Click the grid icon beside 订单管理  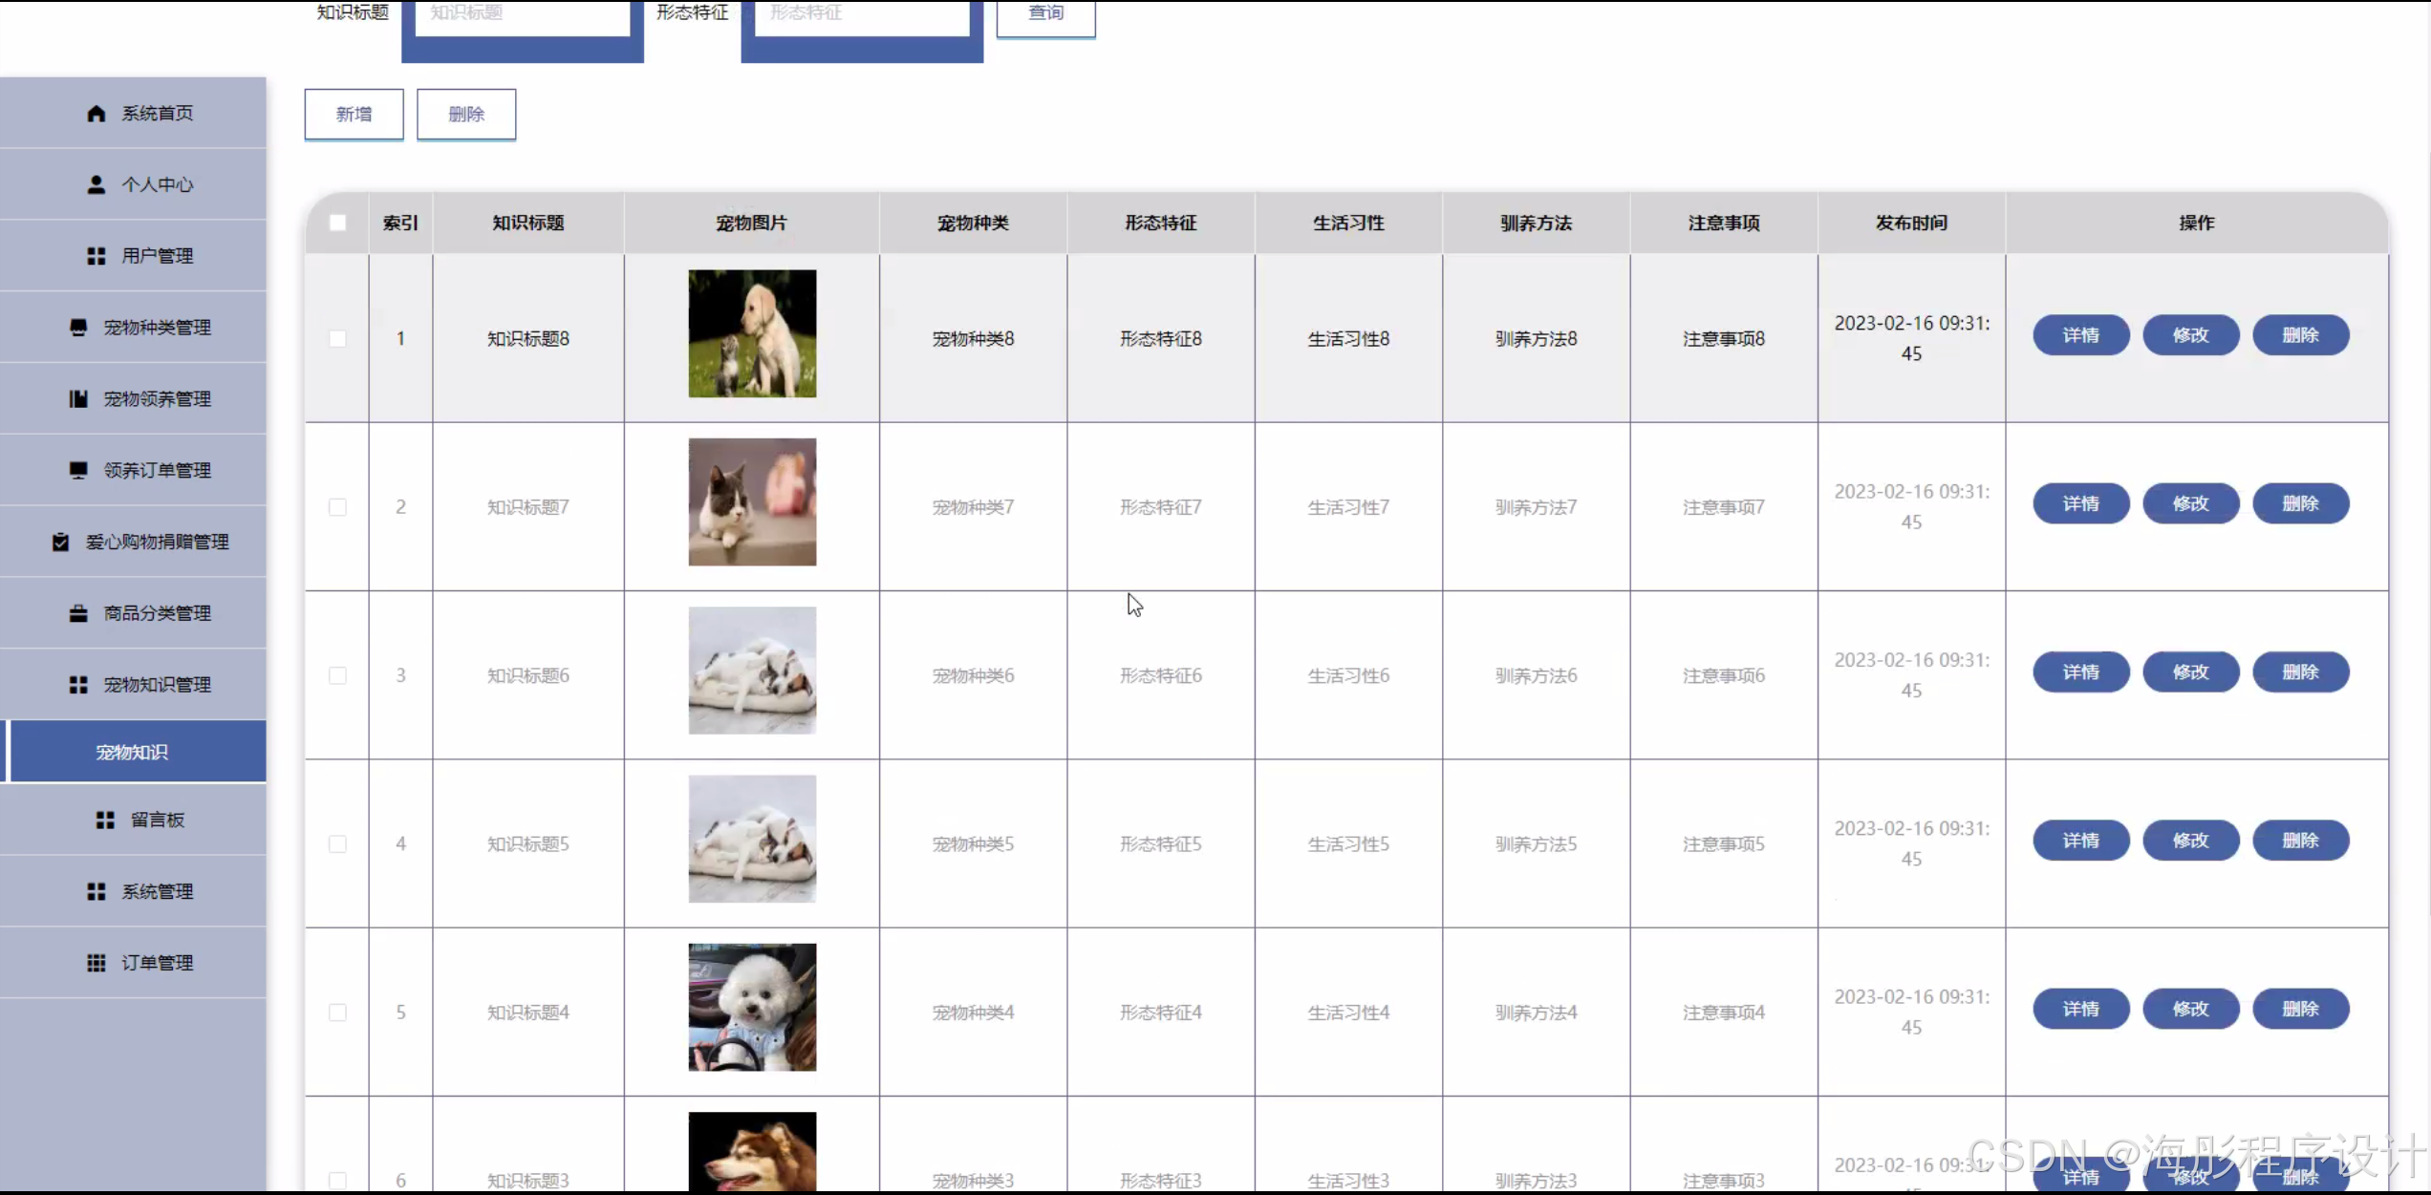[x=96, y=963]
